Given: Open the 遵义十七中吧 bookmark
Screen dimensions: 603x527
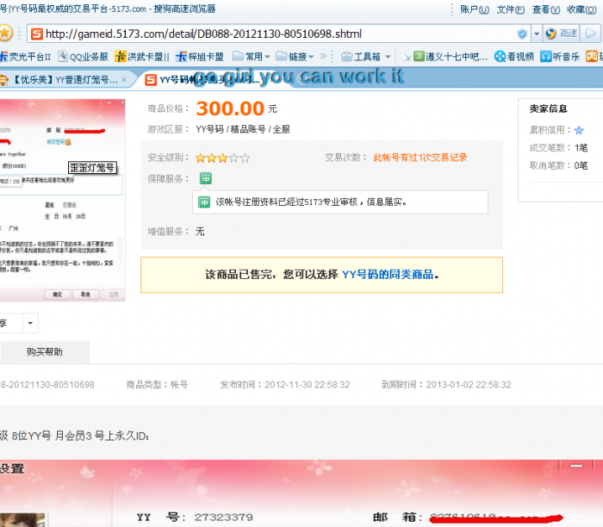Looking at the screenshot, I should pyautogui.click(x=451, y=57).
